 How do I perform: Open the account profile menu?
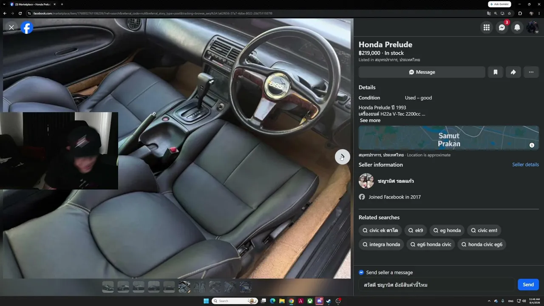point(533,28)
